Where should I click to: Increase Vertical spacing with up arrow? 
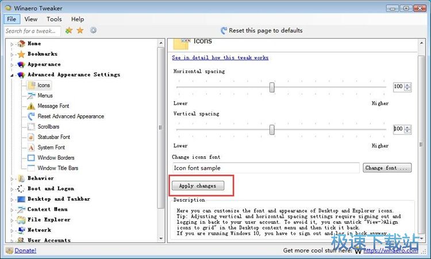[x=407, y=127]
